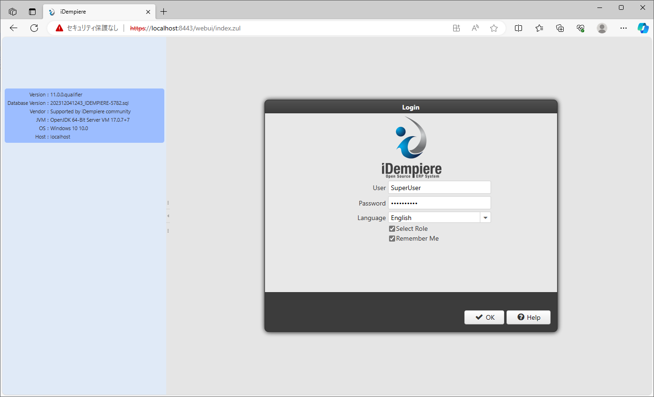Viewport: 654px width, 397px height.
Task: Click into the User field
Action: coord(439,188)
